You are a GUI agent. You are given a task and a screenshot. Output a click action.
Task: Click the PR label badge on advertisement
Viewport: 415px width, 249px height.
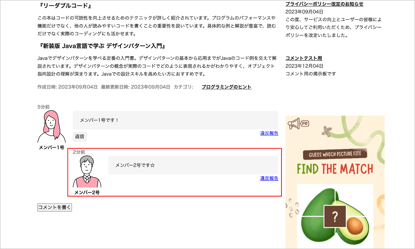[x=305, y=124]
